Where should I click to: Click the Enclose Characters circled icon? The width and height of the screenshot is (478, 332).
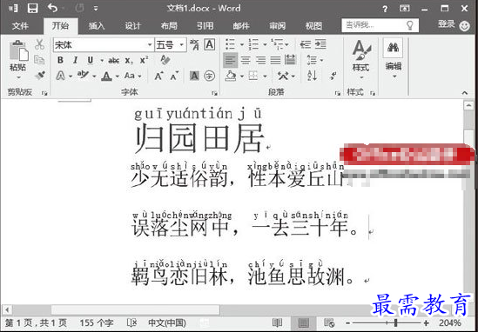click(210, 76)
